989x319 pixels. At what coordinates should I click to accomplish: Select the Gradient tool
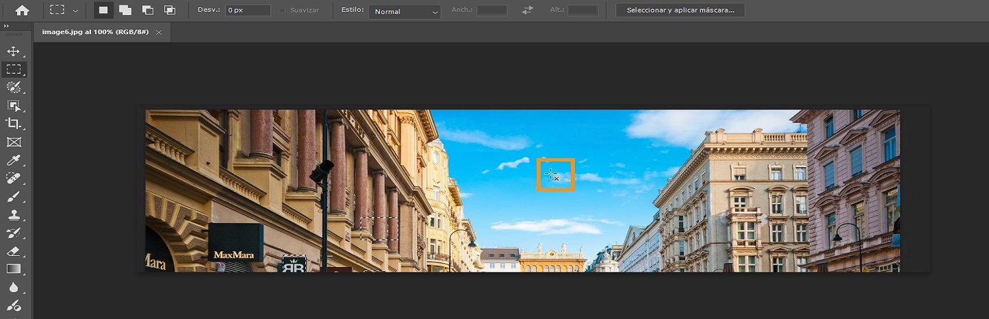[x=13, y=269]
